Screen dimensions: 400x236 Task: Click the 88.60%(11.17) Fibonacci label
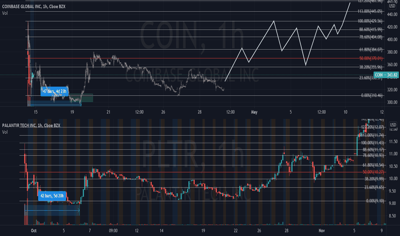[x=373, y=149]
